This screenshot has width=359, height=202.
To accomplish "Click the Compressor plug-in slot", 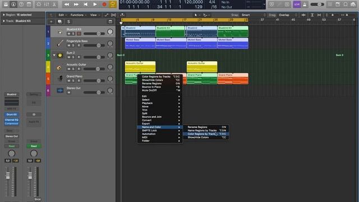I will pyautogui.click(x=11, y=123).
